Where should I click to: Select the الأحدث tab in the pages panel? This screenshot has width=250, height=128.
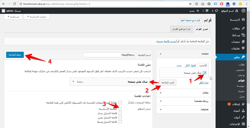(x=203, y=66)
